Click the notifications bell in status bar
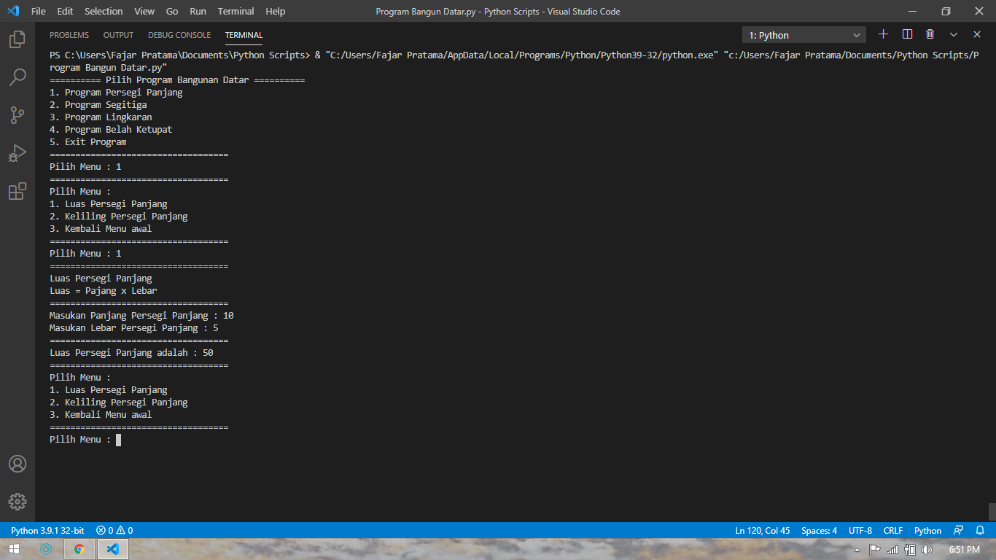Screen dimensions: 996x560 pos(980,530)
